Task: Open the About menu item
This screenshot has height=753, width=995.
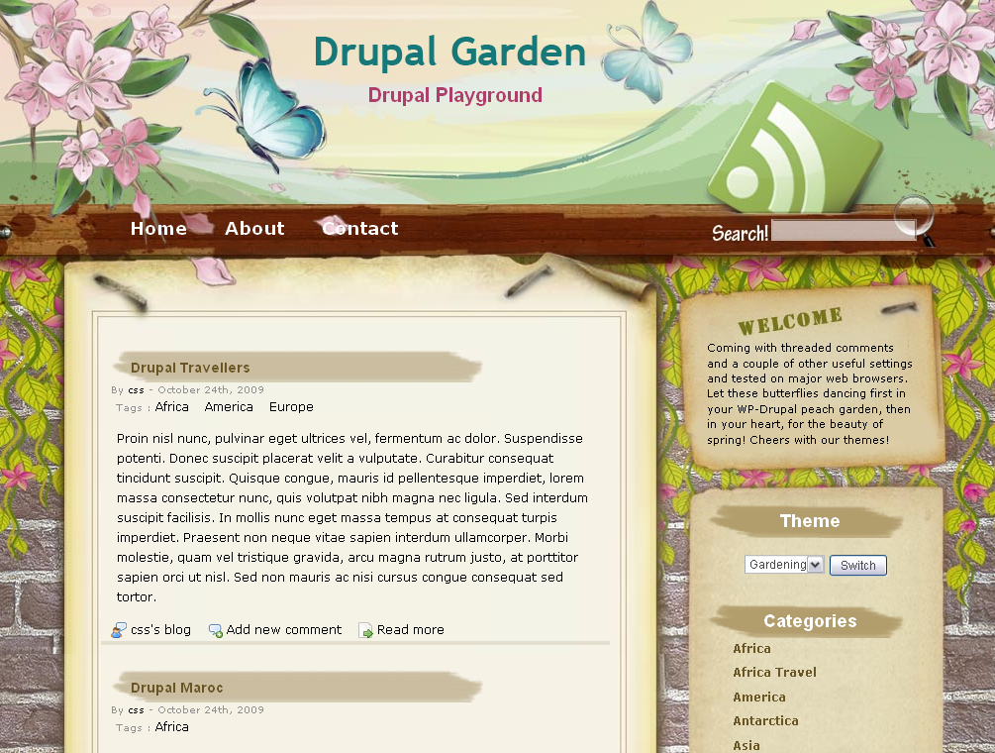Action: (x=254, y=229)
